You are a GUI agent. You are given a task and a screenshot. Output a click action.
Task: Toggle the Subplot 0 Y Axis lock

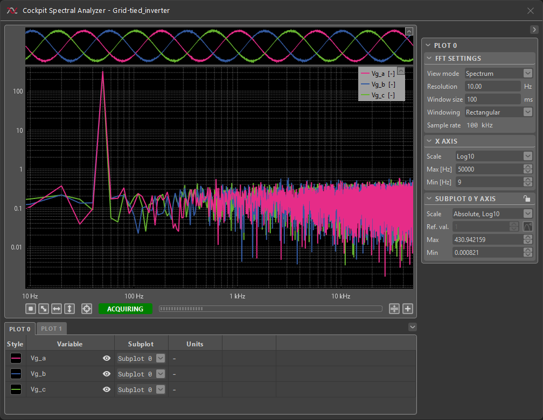click(x=527, y=198)
